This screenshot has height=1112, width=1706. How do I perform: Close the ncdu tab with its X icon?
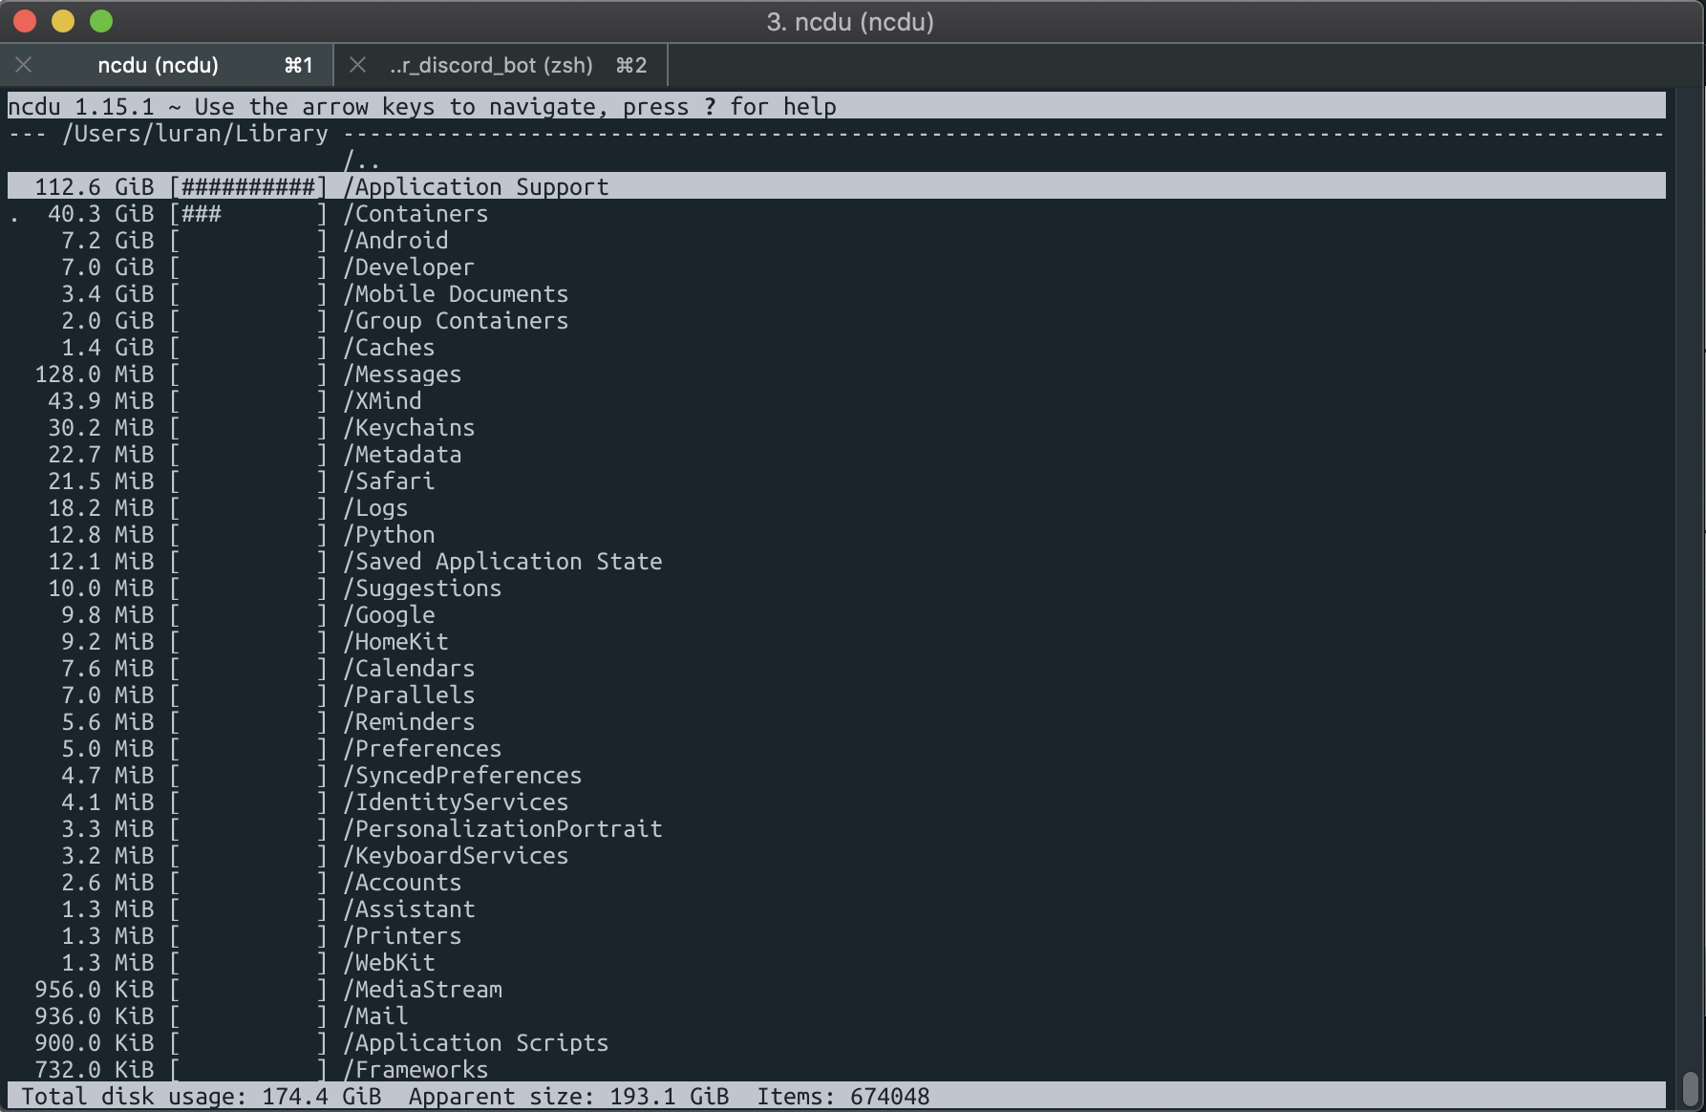[24, 65]
